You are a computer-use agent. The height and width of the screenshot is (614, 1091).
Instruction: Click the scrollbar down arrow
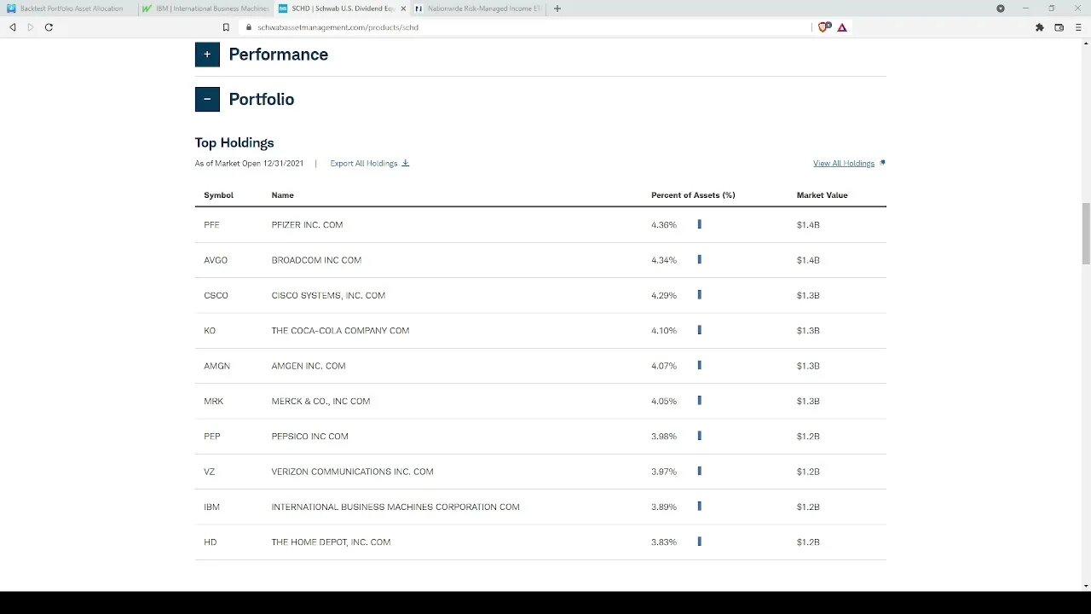point(1086,586)
